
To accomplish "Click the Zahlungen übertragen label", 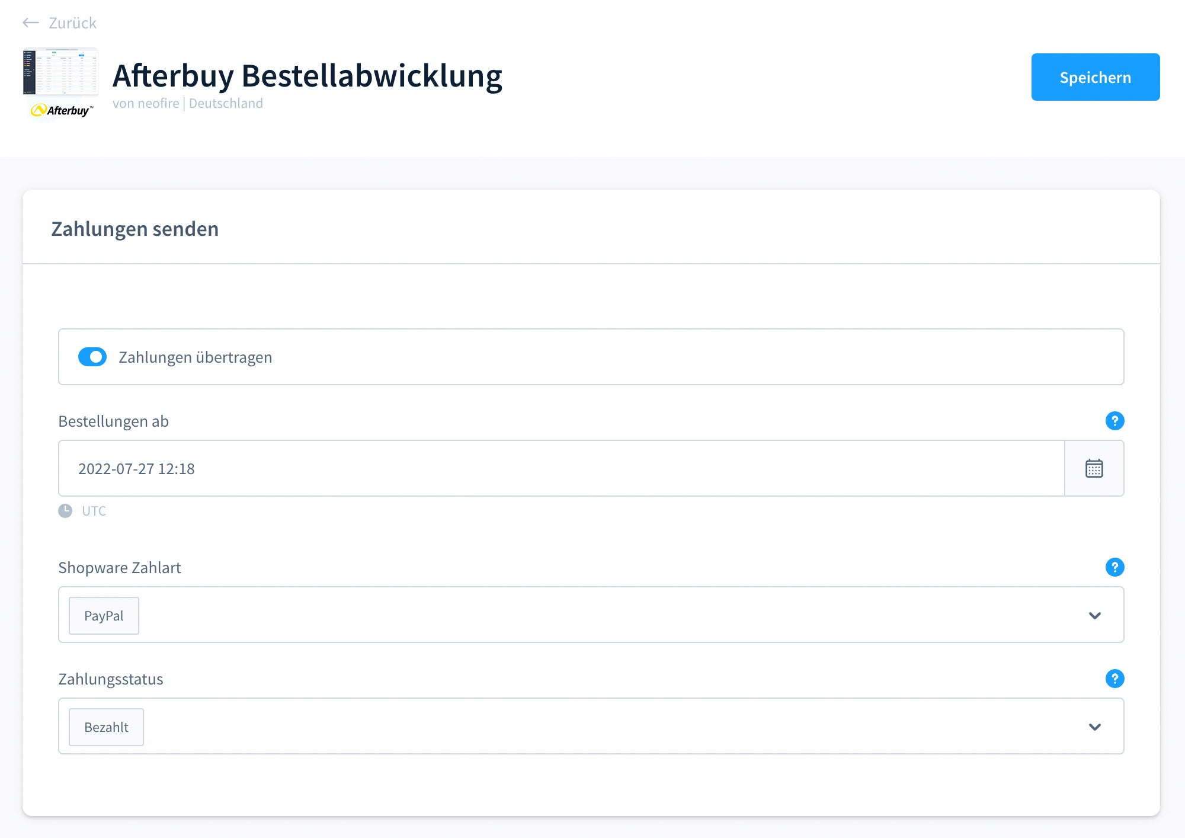I will [196, 357].
